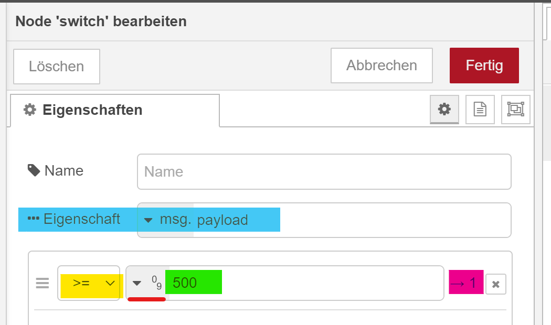The width and height of the screenshot is (551, 325).
Task: Expand the rule value type selector arrow
Action: pos(136,283)
